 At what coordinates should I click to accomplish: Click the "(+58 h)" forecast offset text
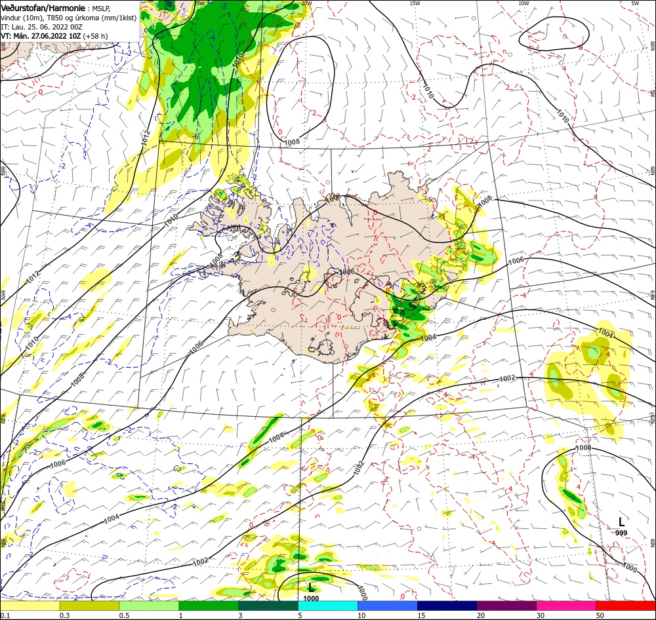95,36
